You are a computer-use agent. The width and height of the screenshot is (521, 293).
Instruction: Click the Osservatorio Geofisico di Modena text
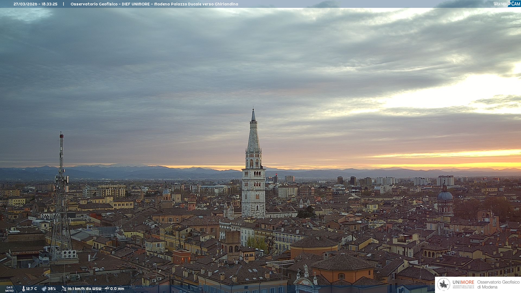click(498, 284)
